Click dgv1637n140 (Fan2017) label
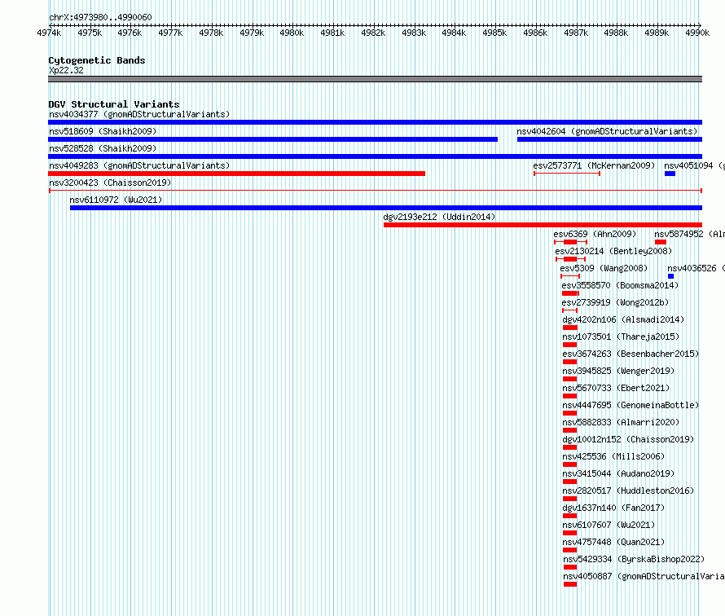Image resolution: width=725 pixels, height=616 pixels. coord(613,508)
